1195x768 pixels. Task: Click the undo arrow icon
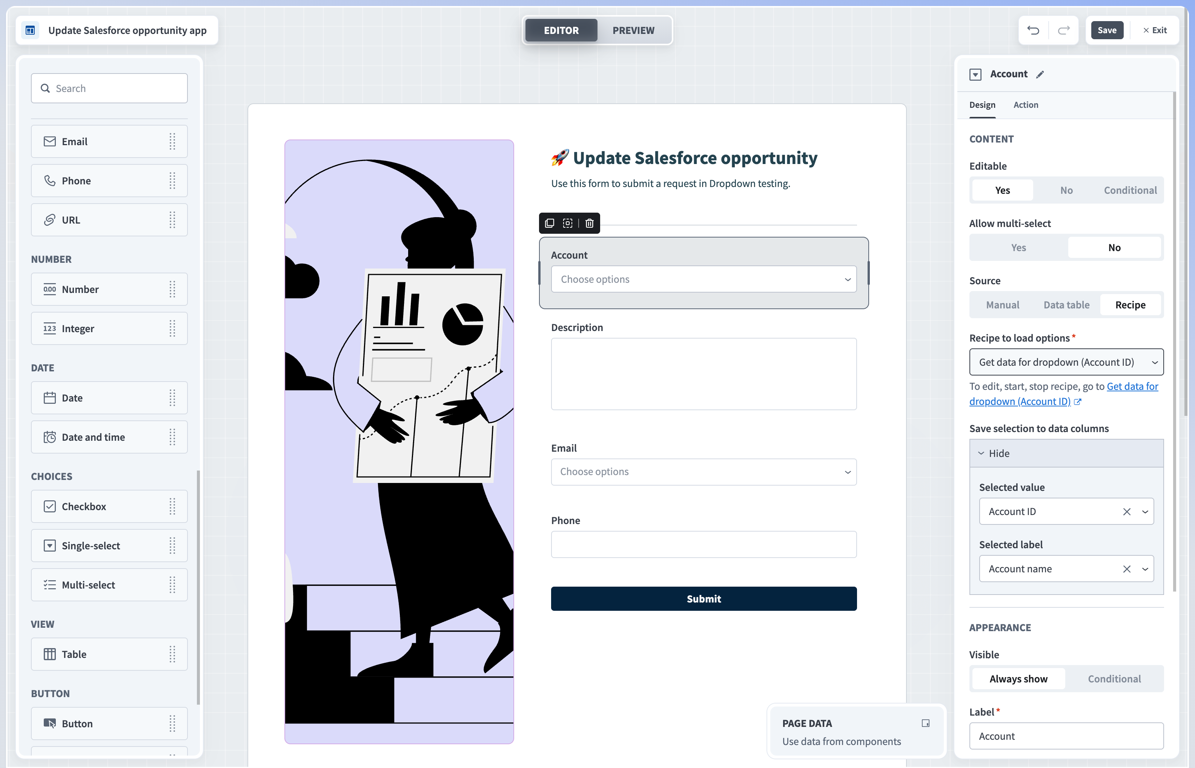[x=1033, y=31]
